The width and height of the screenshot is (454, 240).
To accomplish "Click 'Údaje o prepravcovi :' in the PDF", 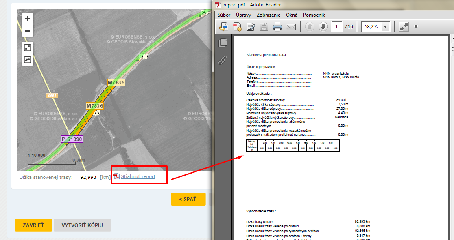I will point(262,67).
